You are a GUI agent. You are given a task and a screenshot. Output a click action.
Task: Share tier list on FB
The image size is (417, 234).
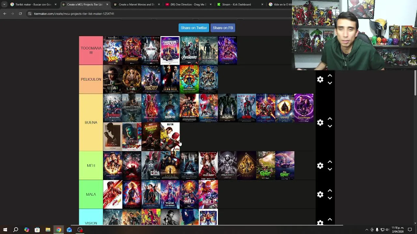[x=223, y=28]
